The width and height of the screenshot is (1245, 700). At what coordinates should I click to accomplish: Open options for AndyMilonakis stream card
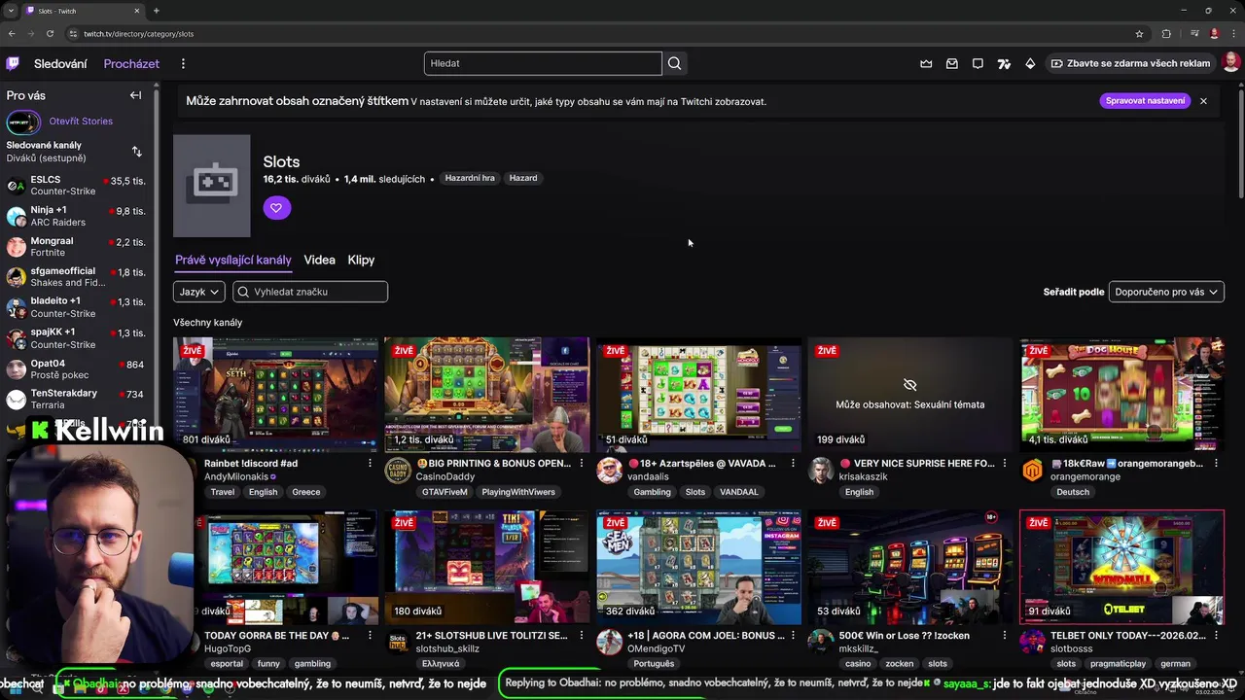coord(370,464)
